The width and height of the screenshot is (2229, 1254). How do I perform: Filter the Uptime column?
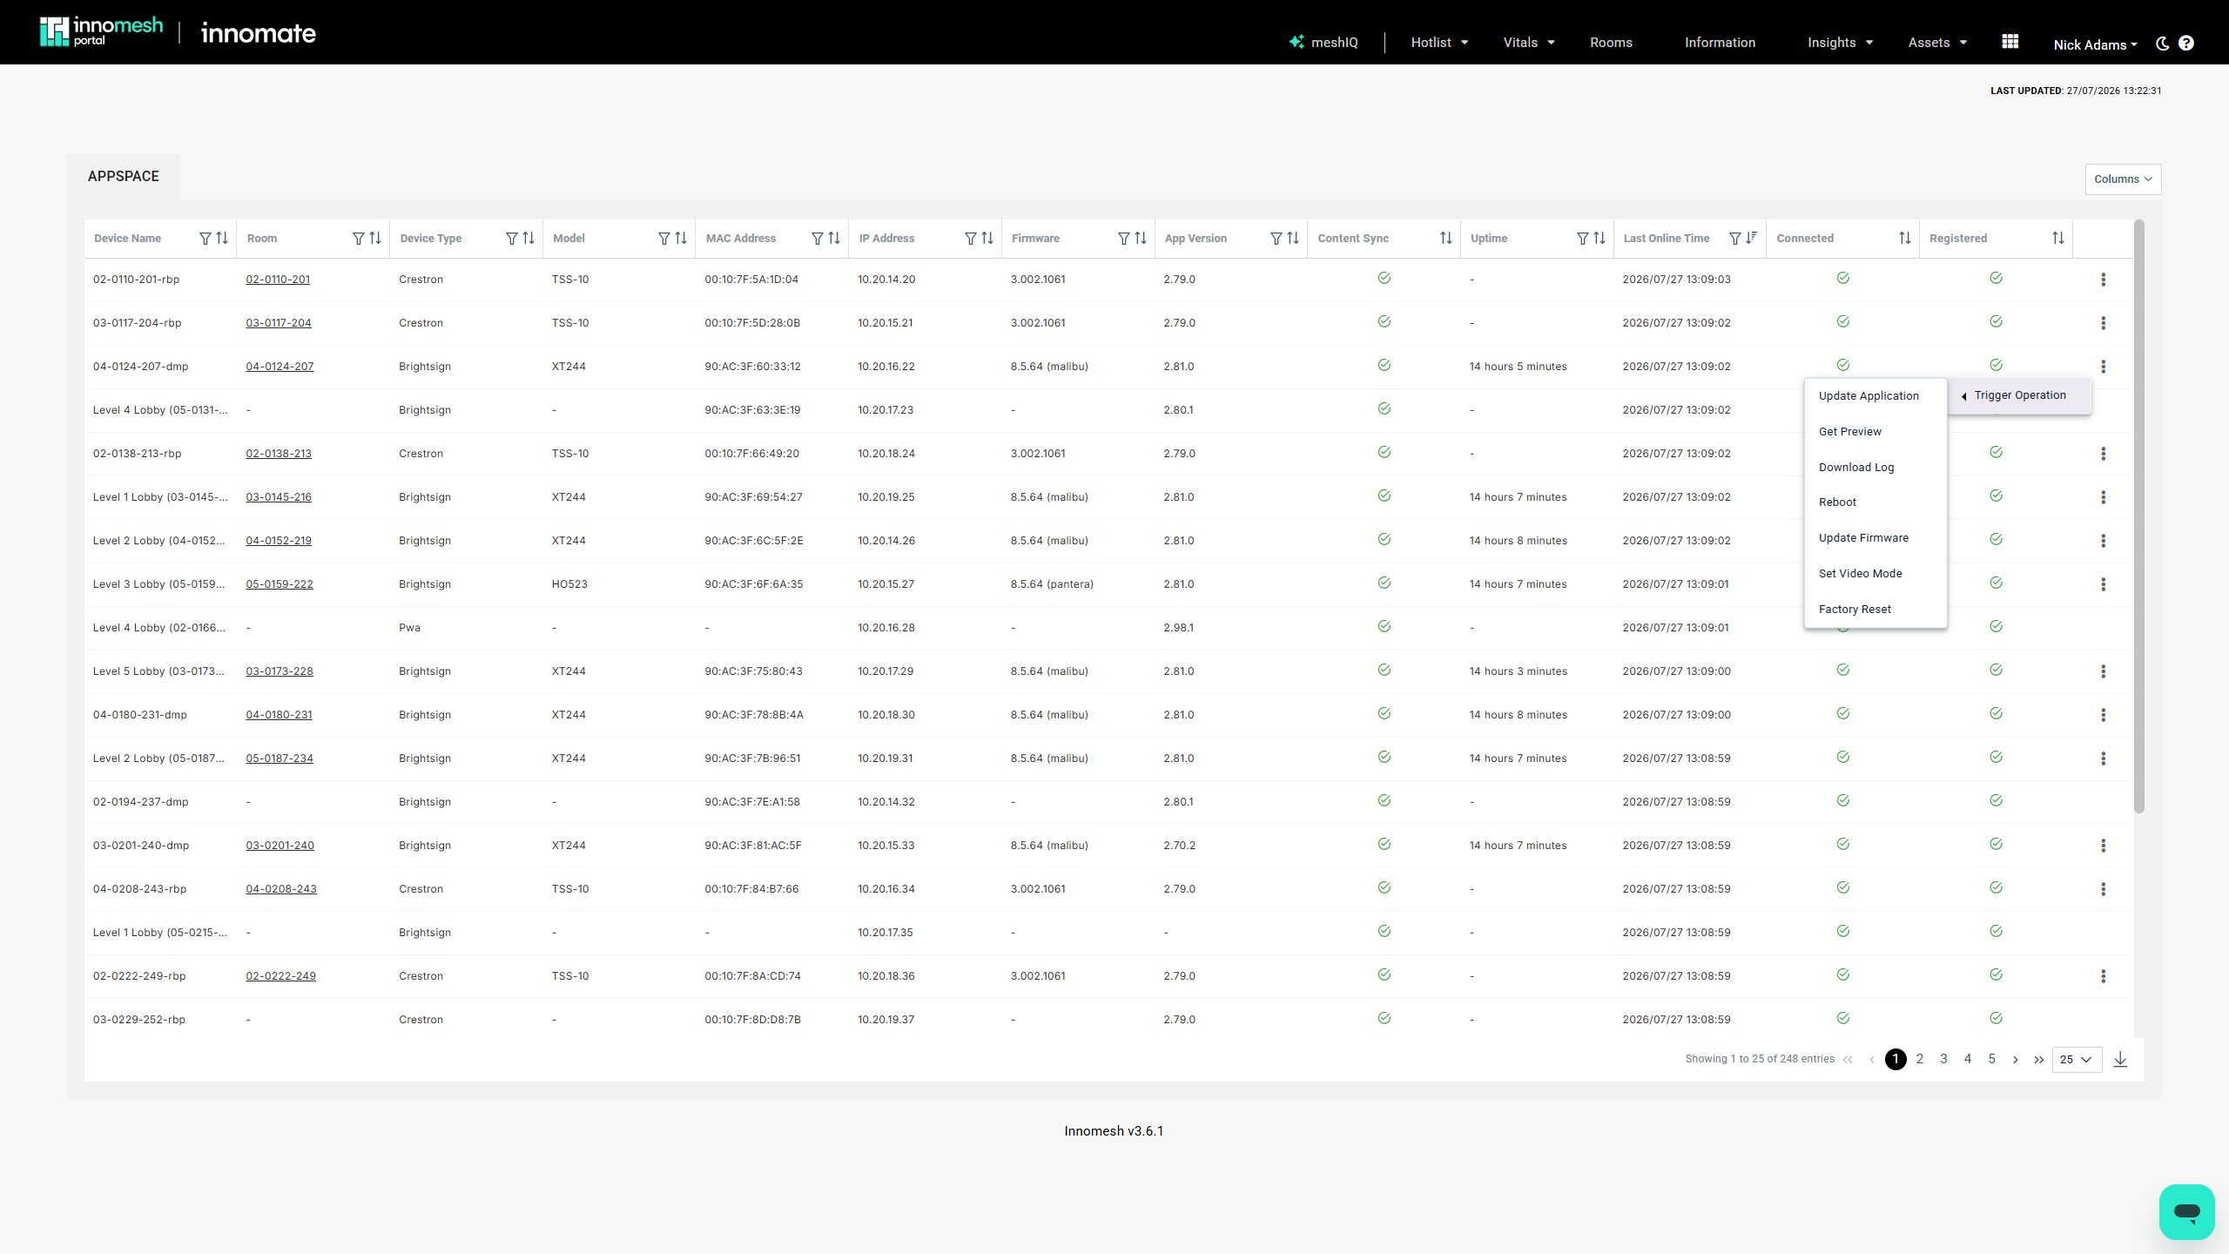point(1583,239)
